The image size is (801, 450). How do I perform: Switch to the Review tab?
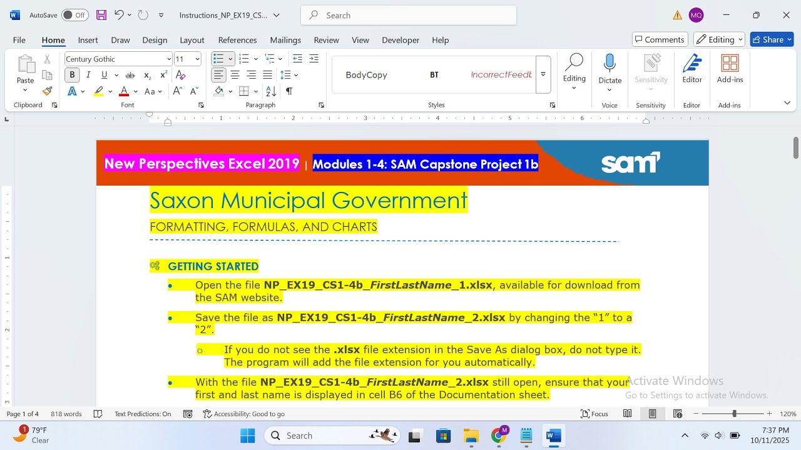(326, 40)
